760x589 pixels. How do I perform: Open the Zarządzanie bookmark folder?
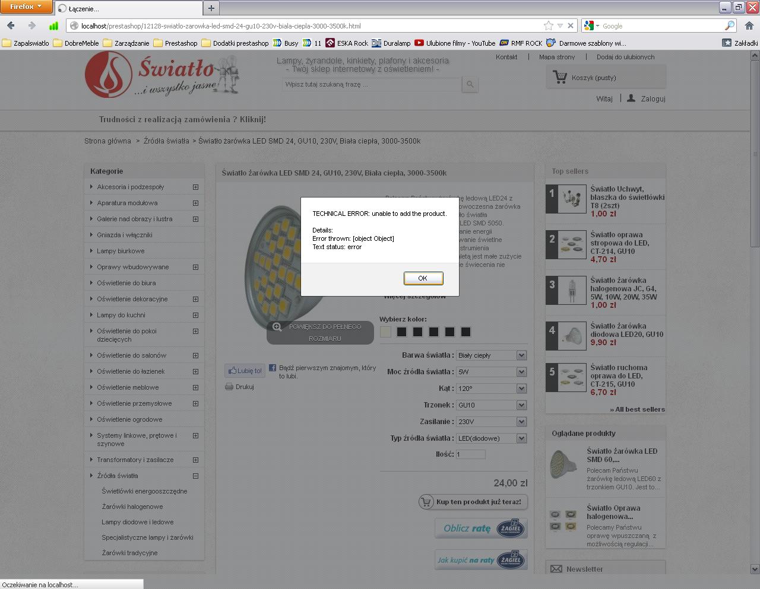tap(126, 43)
